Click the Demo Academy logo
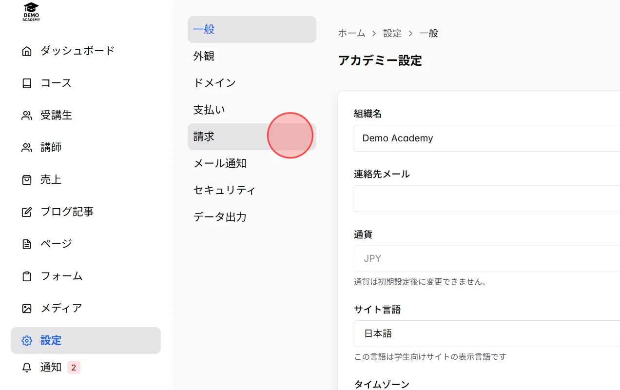The width and height of the screenshot is (620, 390). coord(32,12)
